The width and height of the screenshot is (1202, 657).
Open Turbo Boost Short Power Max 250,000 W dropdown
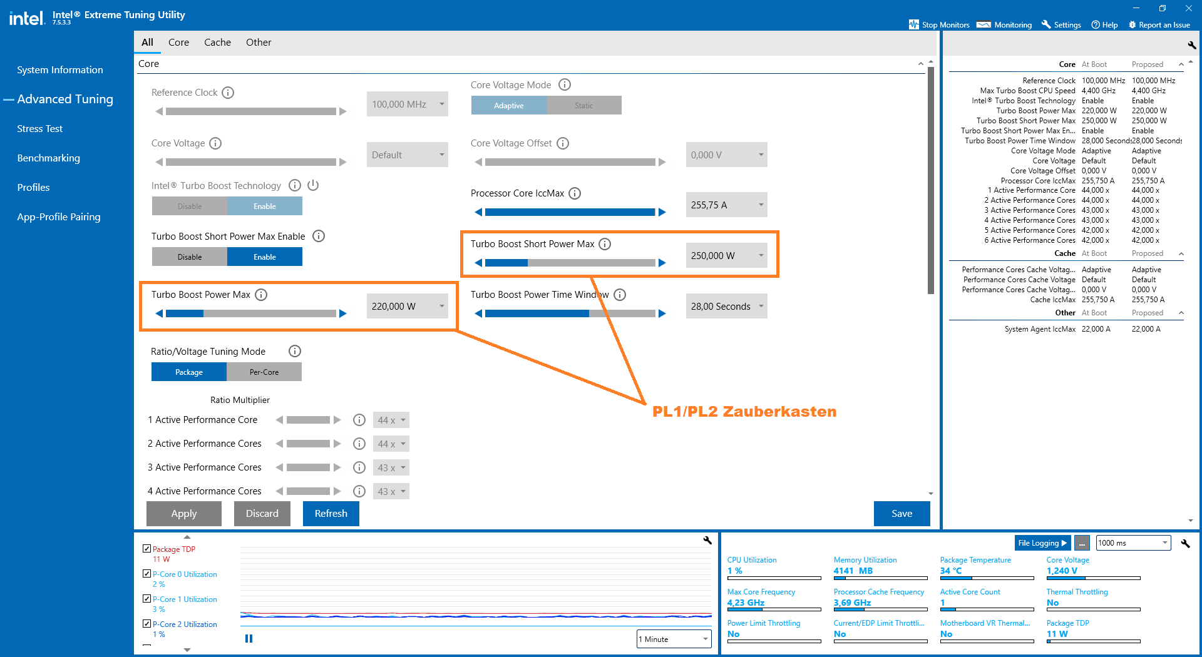(x=727, y=255)
